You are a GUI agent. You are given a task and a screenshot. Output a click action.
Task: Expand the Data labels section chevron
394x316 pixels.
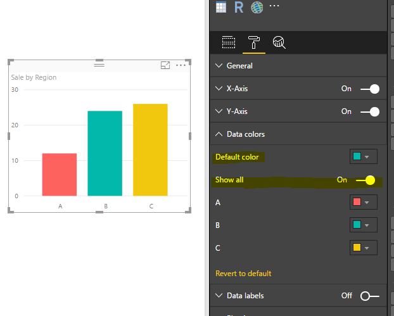[x=219, y=296]
